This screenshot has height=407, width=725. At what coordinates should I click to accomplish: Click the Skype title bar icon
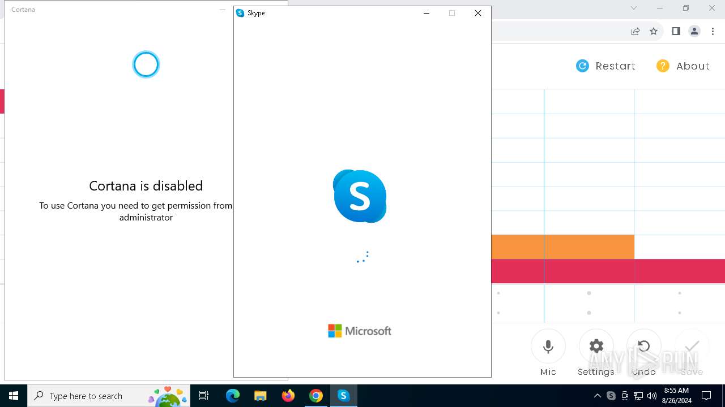click(240, 13)
